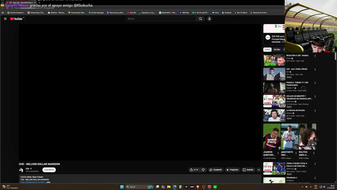Image resolution: width=337 pixels, height=190 pixels.
Task: Open options for Zell - cooL video
Action: (x=315, y=69)
